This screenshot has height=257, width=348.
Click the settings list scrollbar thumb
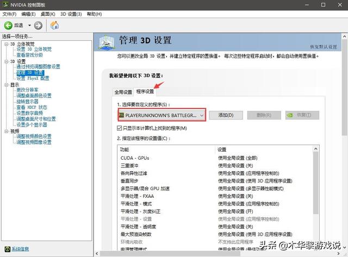point(316,183)
